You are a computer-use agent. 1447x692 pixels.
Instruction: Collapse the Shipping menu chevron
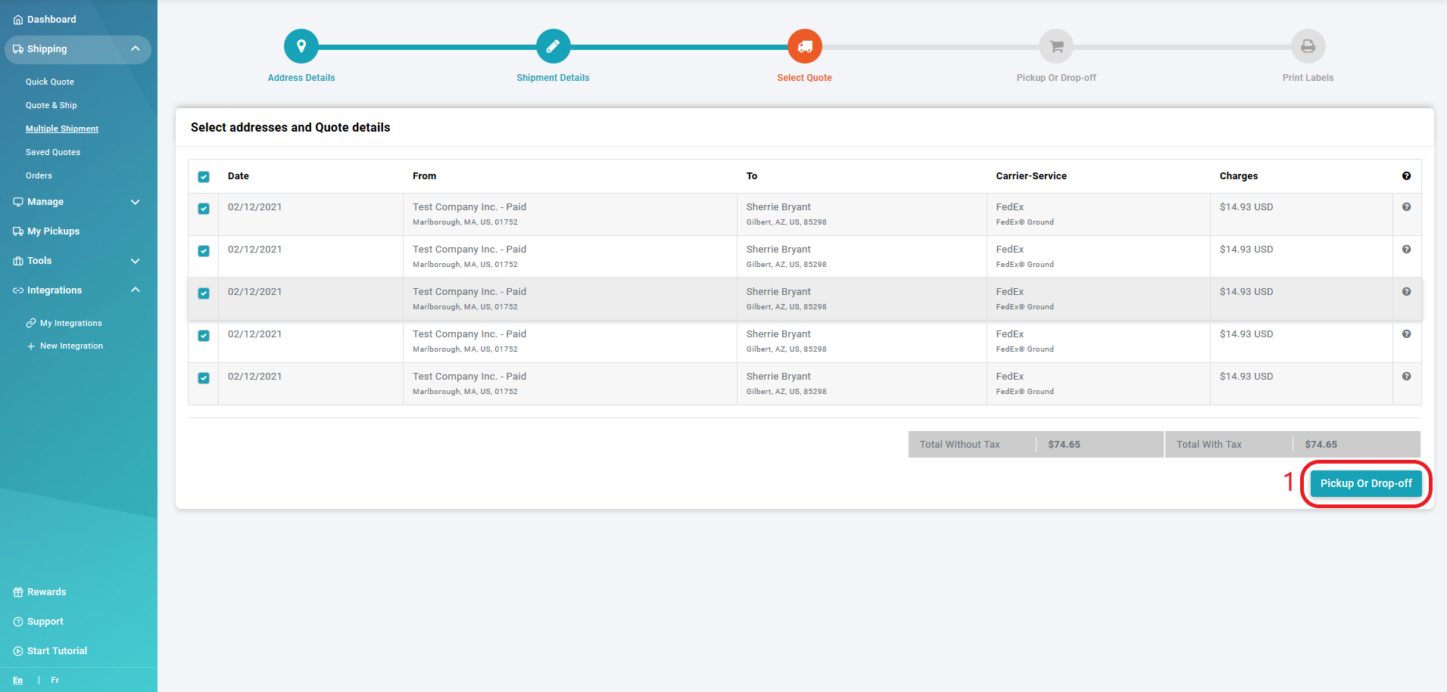[x=136, y=49]
